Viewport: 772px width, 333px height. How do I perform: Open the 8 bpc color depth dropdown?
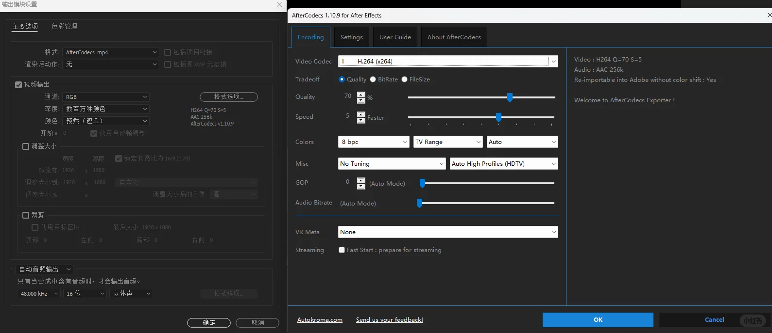pos(374,142)
